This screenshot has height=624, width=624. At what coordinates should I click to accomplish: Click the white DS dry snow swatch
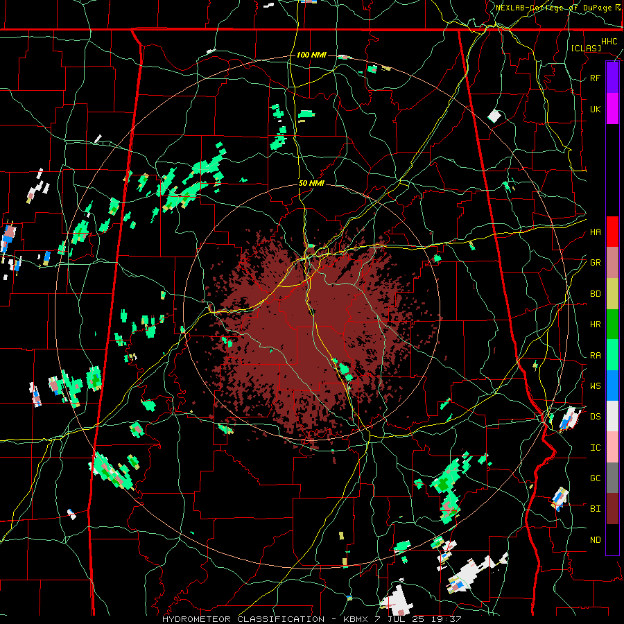(x=612, y=416)
